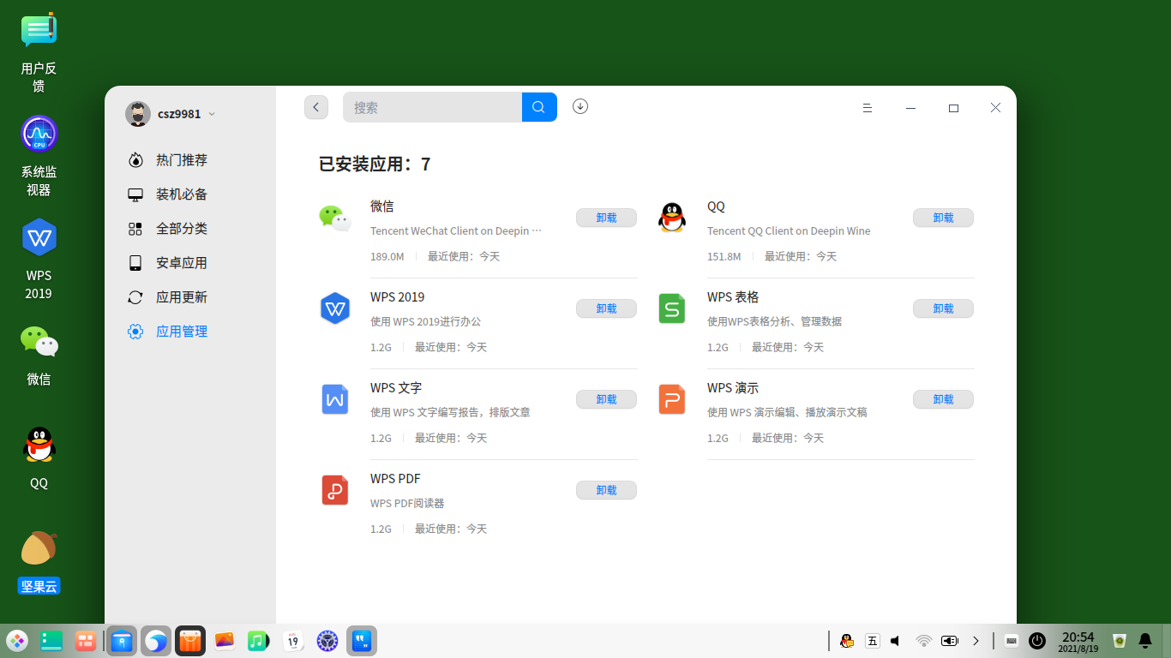Expand the tray with arrow chevron

coord(976,641)
